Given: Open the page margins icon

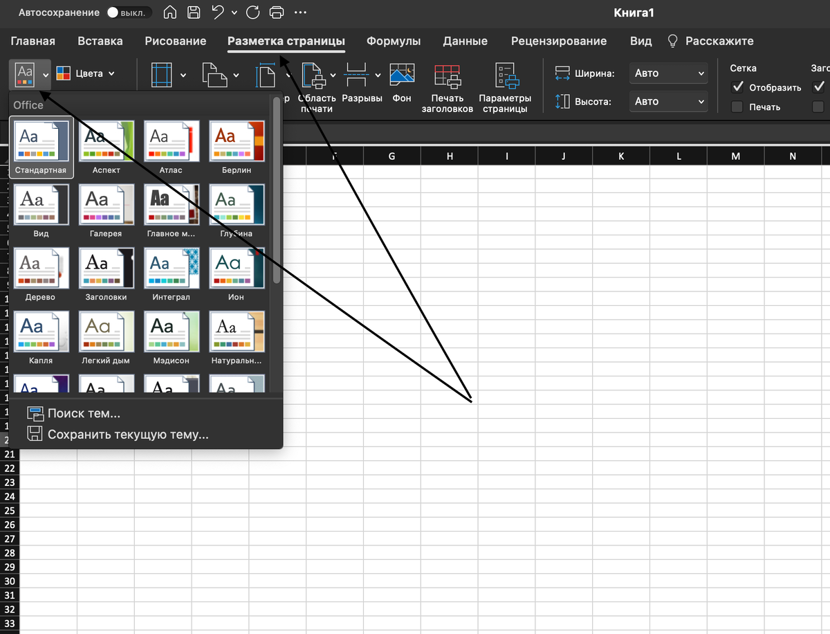Looking at the screenshot, I should tap(160, 75).
